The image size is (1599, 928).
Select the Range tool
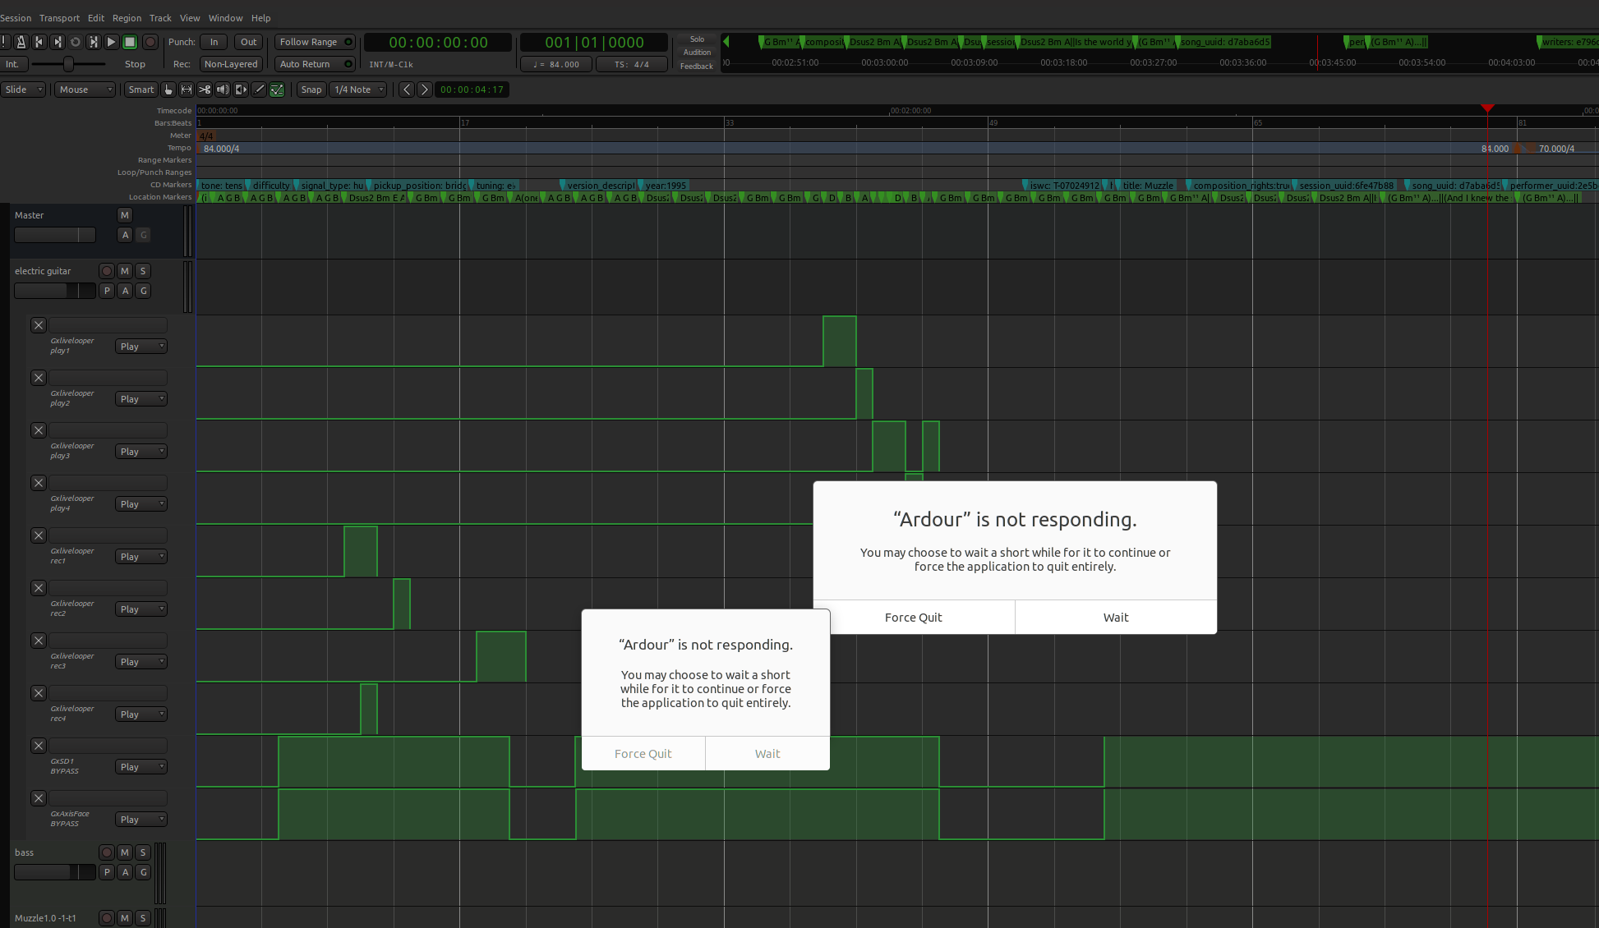click(x=187, y=90)
